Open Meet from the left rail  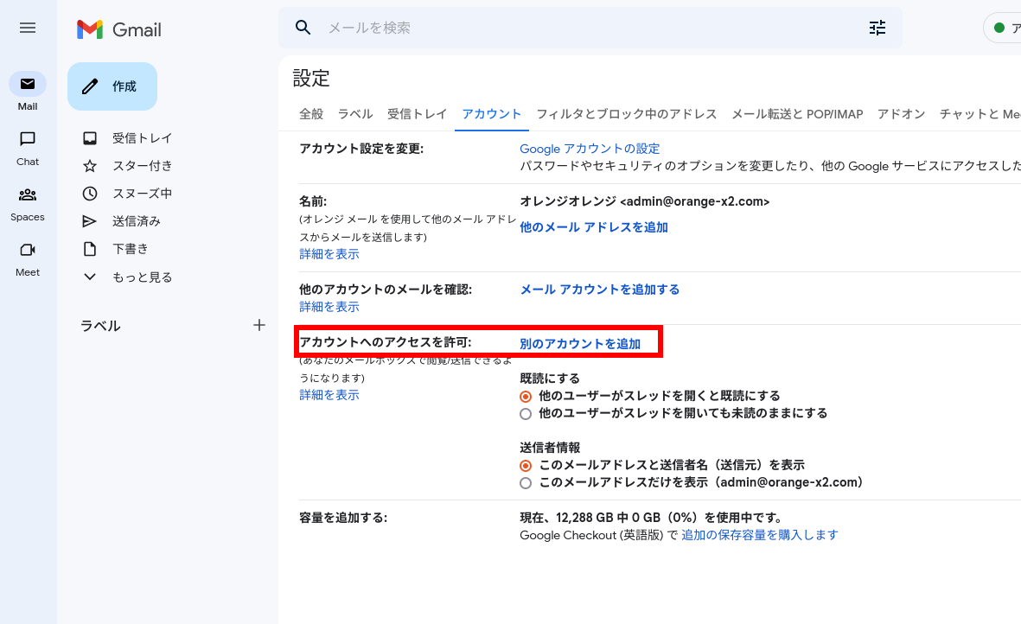[x=28, y=251]
